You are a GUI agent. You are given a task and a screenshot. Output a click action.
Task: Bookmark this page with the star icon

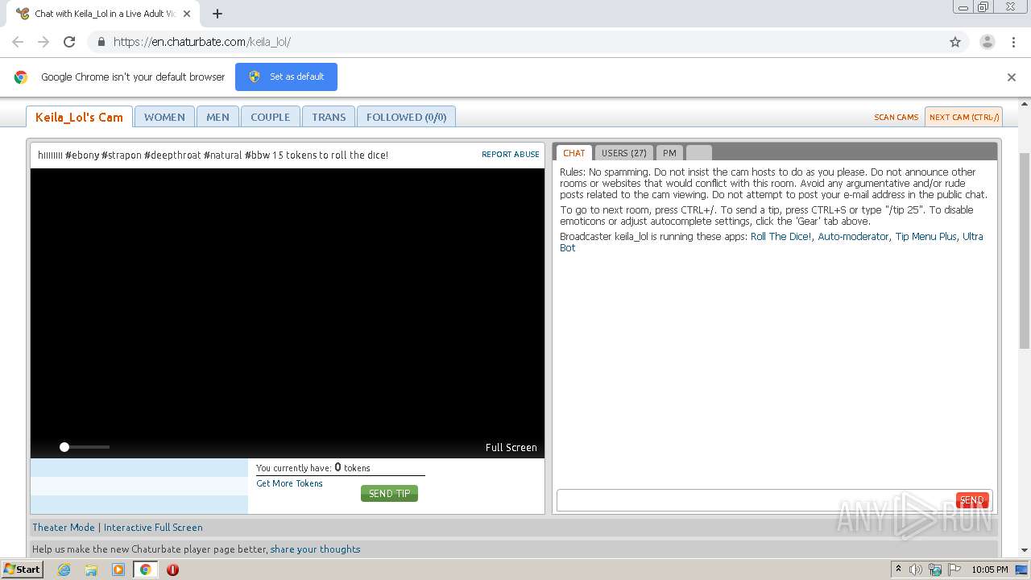[x=955, y=42]
